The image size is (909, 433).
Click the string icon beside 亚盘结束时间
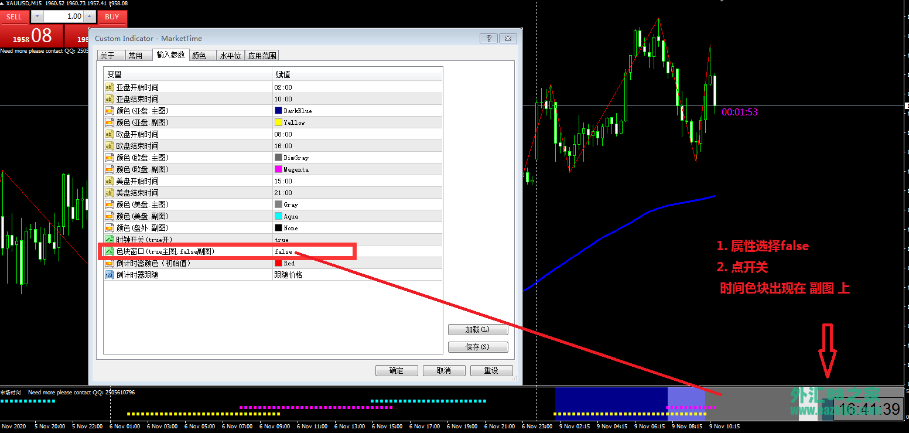pyautogui.click(x=110, y=99)
